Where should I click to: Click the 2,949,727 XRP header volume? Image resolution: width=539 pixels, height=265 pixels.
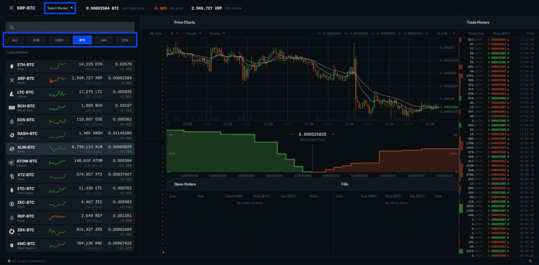(206, 8)
